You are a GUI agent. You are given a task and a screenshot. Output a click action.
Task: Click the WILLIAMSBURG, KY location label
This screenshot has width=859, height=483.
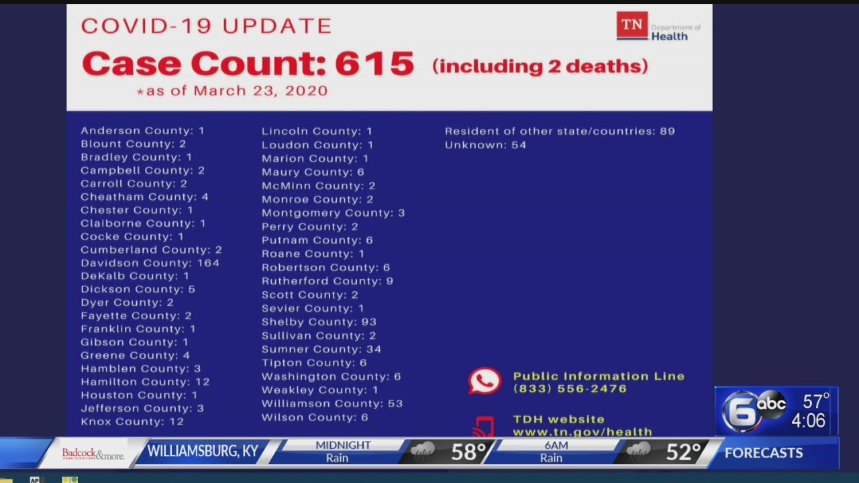[203, 451]
